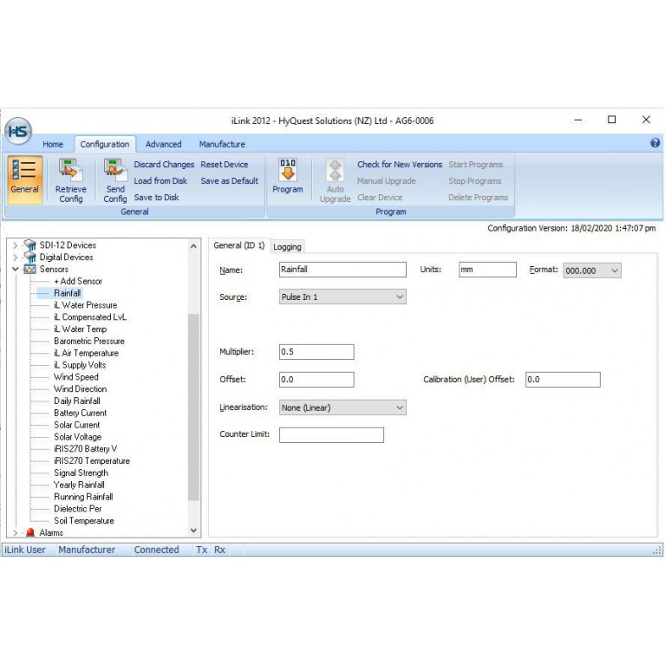The width and height of the screenshot is (665, 665).
Task: Click the Units input field
Action: (x=487, y=270)
